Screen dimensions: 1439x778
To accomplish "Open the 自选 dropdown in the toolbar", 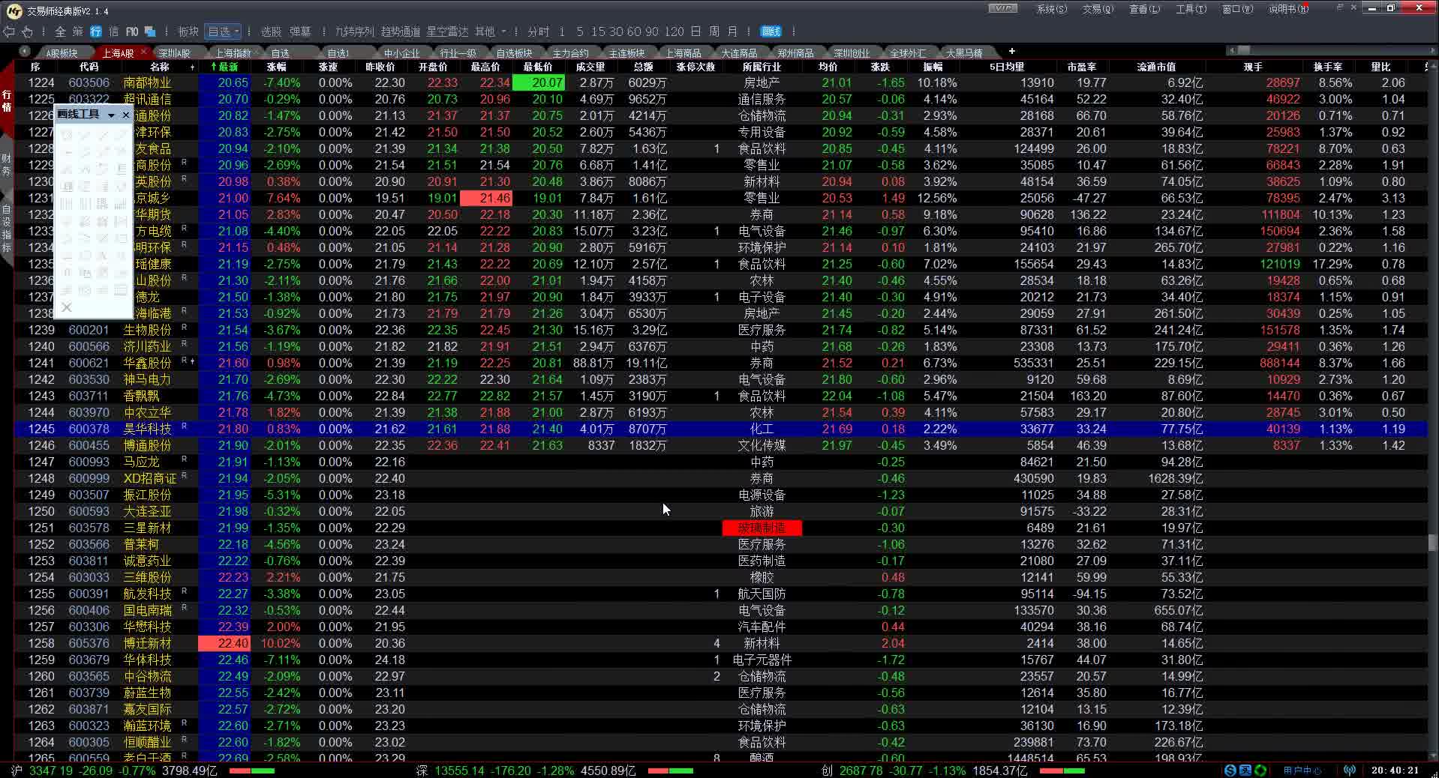I will [x=224, y=31].
